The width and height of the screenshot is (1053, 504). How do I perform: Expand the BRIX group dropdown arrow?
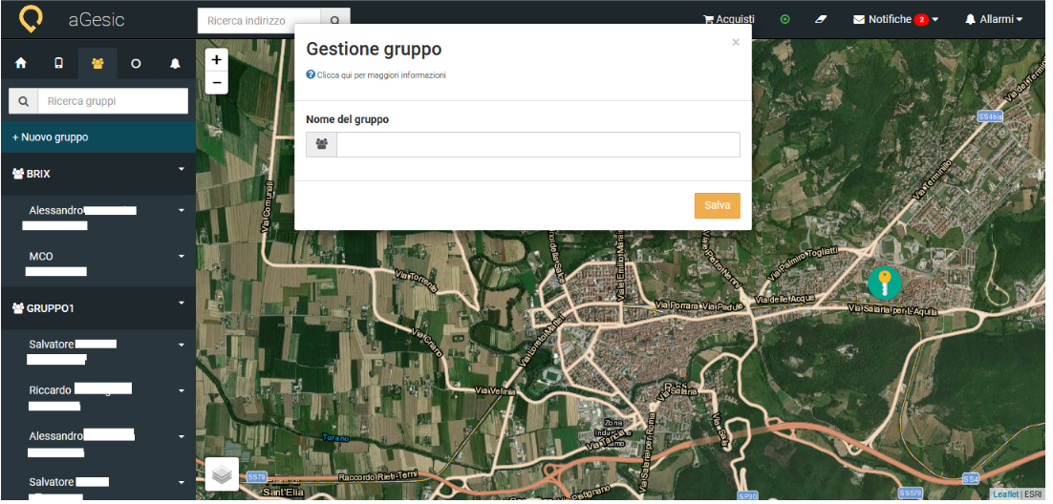click(x=181, y=170)
